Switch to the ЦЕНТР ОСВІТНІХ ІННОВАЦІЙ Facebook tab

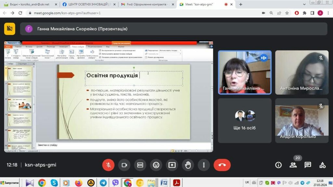[x=88, y=5]
